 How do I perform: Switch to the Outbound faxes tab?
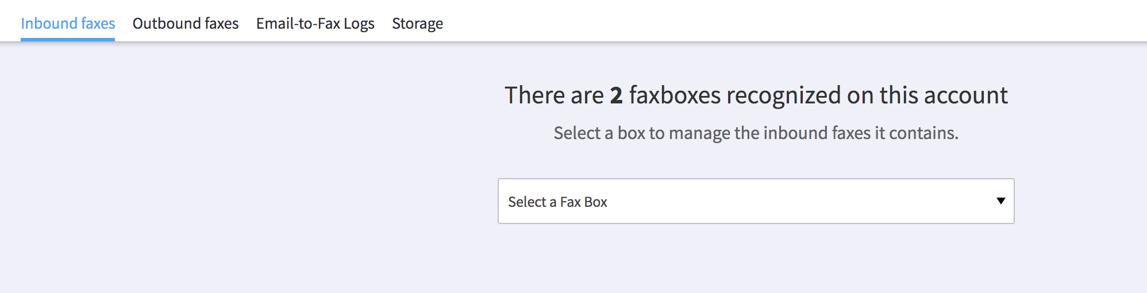pos(186,24)
